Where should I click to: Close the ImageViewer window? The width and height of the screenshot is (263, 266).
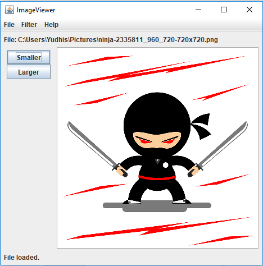pyautogui.click(x=250, y=10)
